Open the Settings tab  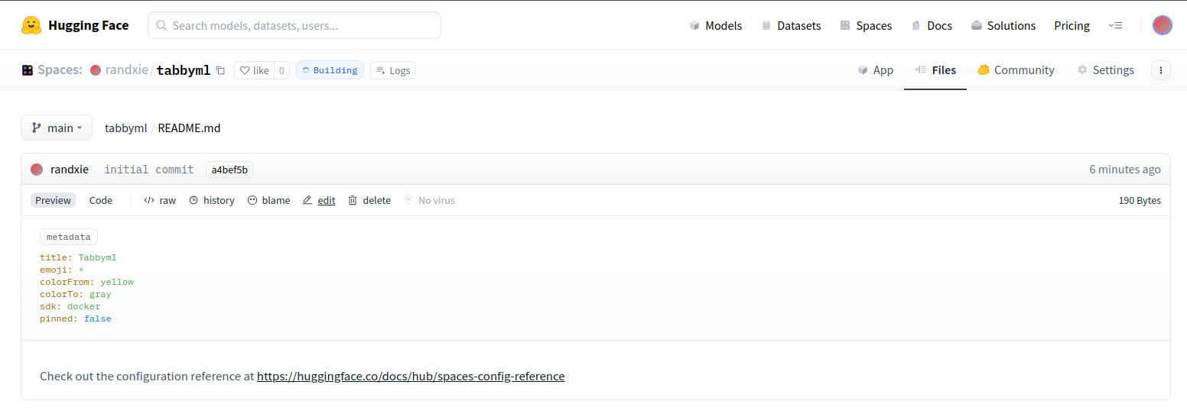(x=1106, y=70)
